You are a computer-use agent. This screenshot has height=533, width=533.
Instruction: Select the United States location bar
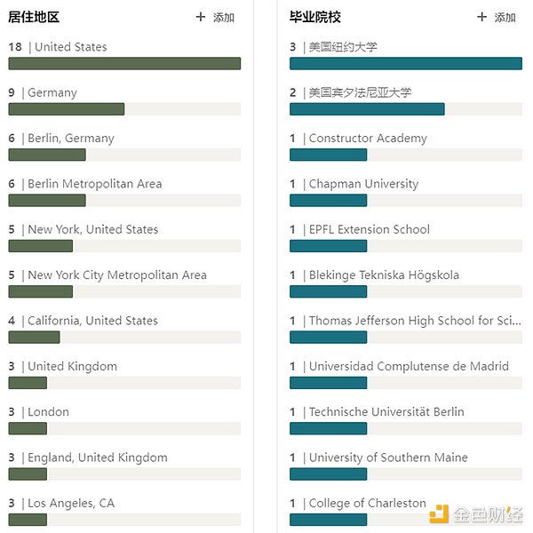tap(124, 63)
